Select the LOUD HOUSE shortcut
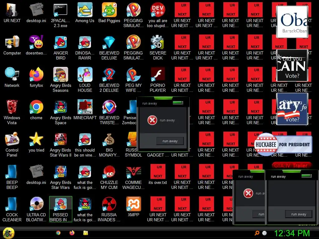Screen dimensions: 319x239 click(x=85, y=80)
